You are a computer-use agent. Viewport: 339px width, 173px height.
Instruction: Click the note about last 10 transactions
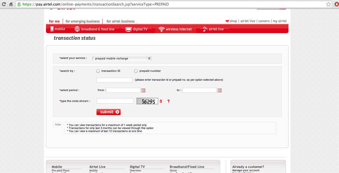[105, 131]
